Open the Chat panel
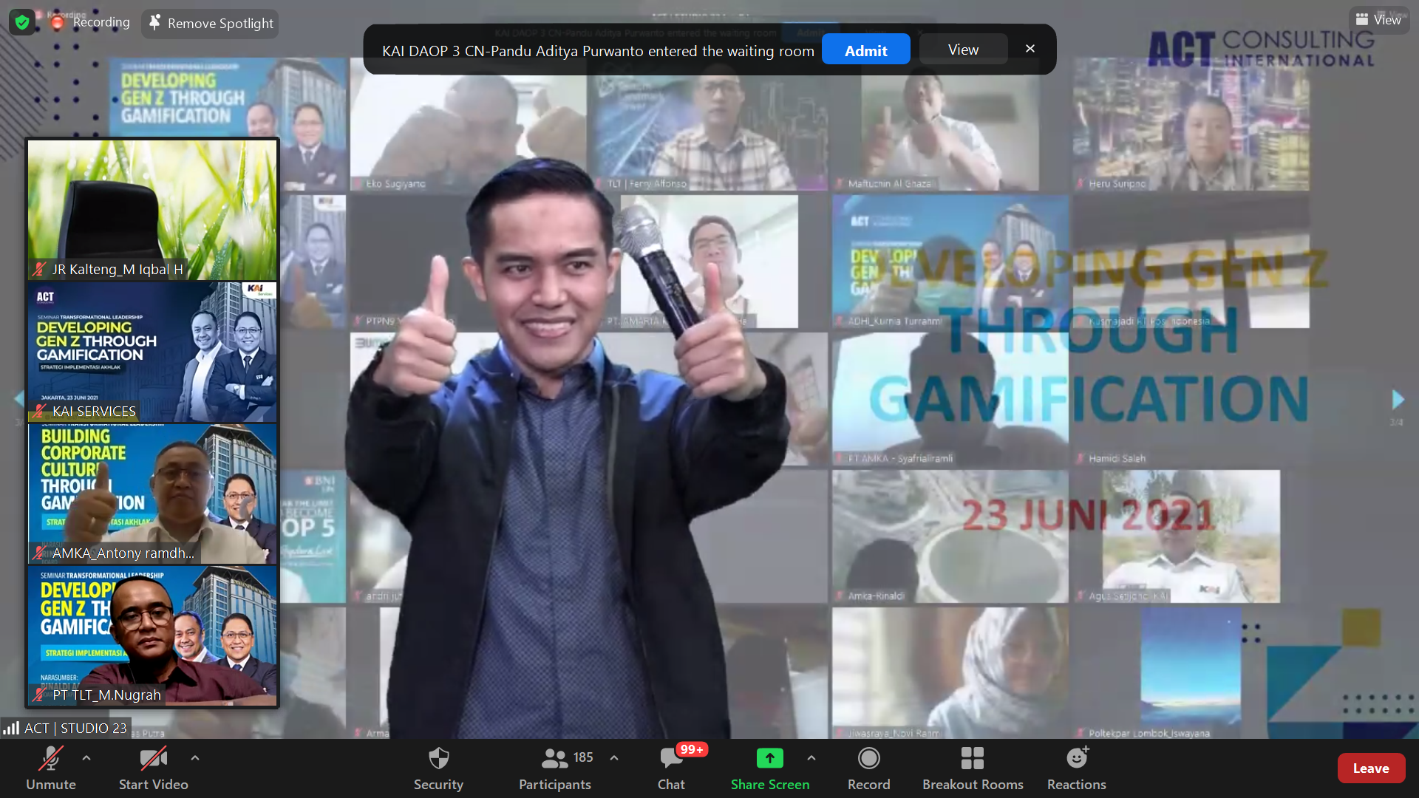Viewport: 1419px width, 798px height. (671, 768)
